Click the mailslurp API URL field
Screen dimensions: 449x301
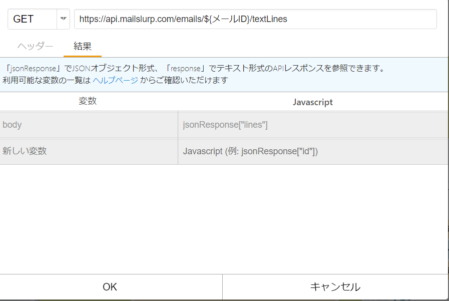coord(255,19)
